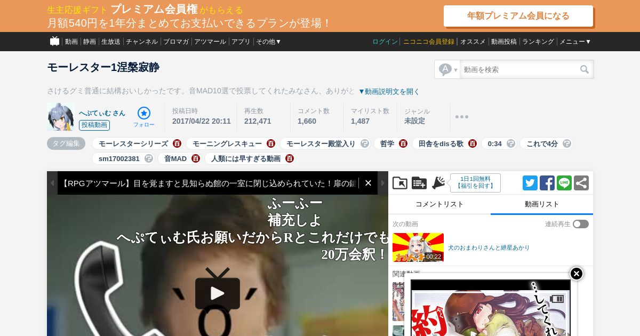Go to previous marquee item arrow

coord(52,183)
